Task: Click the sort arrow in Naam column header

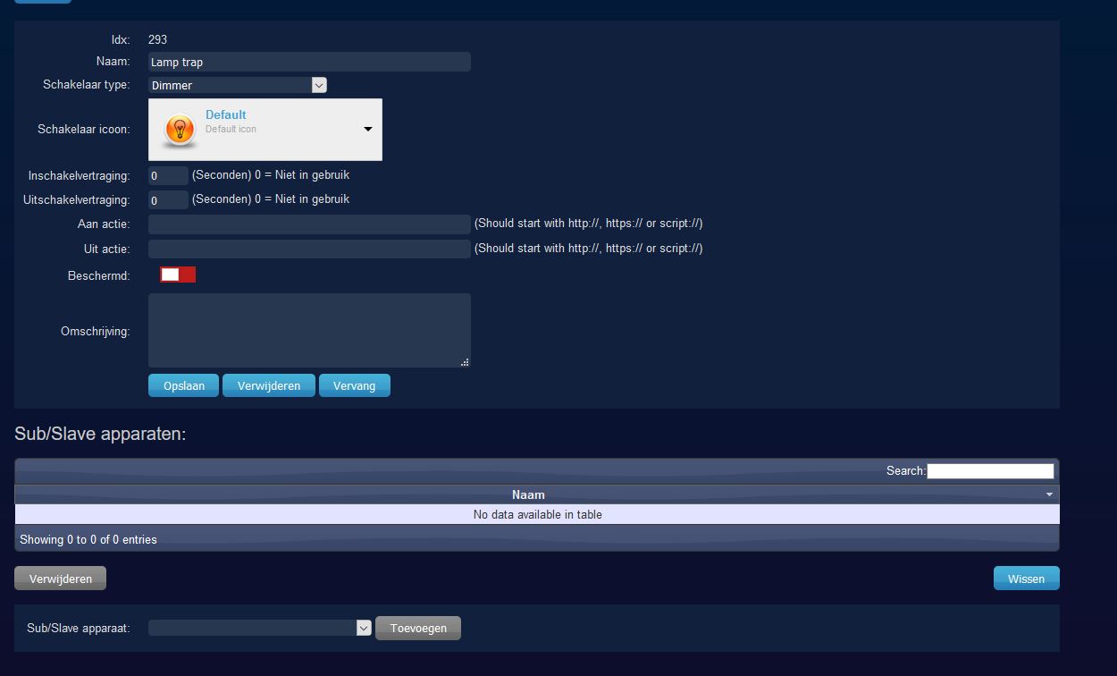Action: (x=1049, y=494)
